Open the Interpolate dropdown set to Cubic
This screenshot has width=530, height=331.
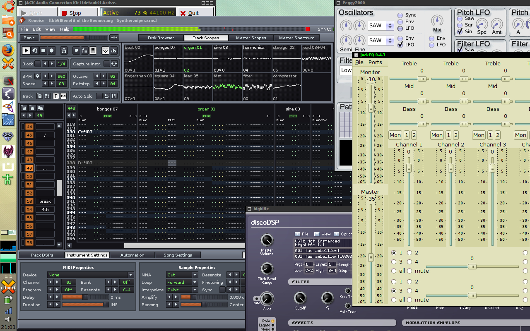(181, 290)
